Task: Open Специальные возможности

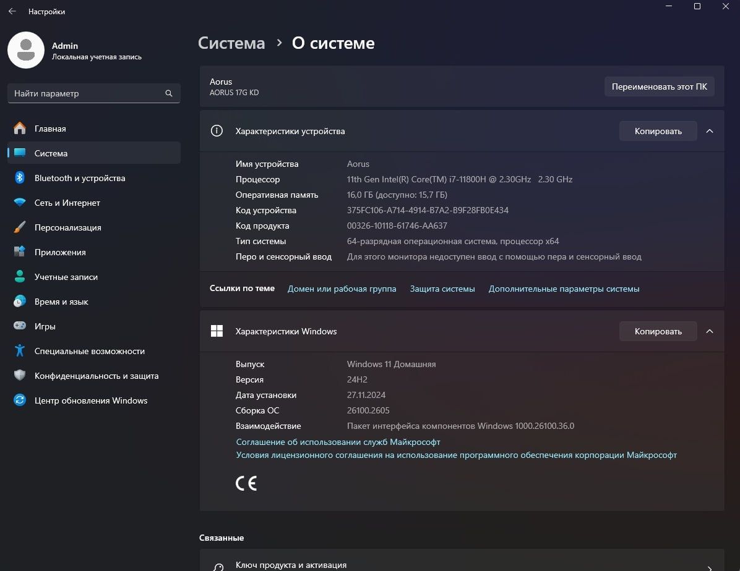Action: (x=94, y=351)
